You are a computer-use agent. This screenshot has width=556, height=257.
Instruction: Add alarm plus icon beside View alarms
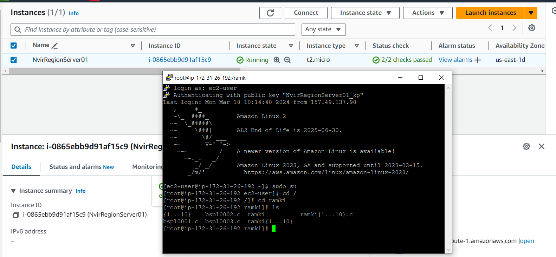click(478, 60)
